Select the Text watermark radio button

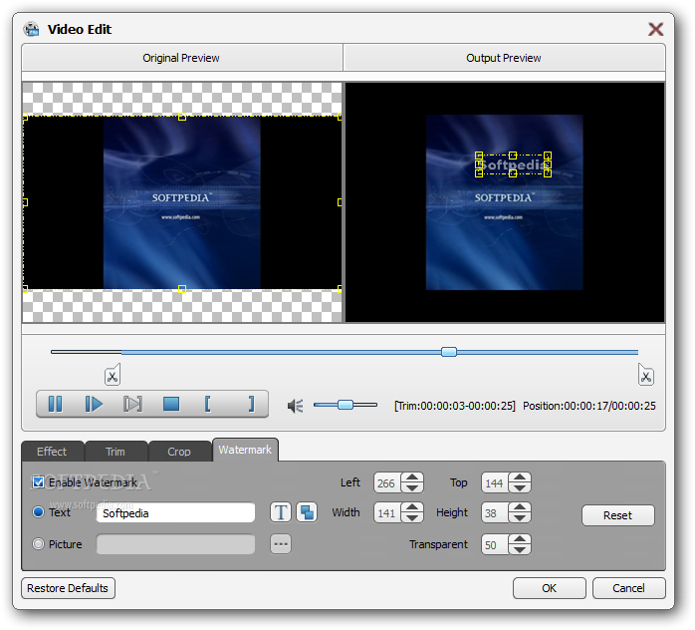[x=39, y=512]
